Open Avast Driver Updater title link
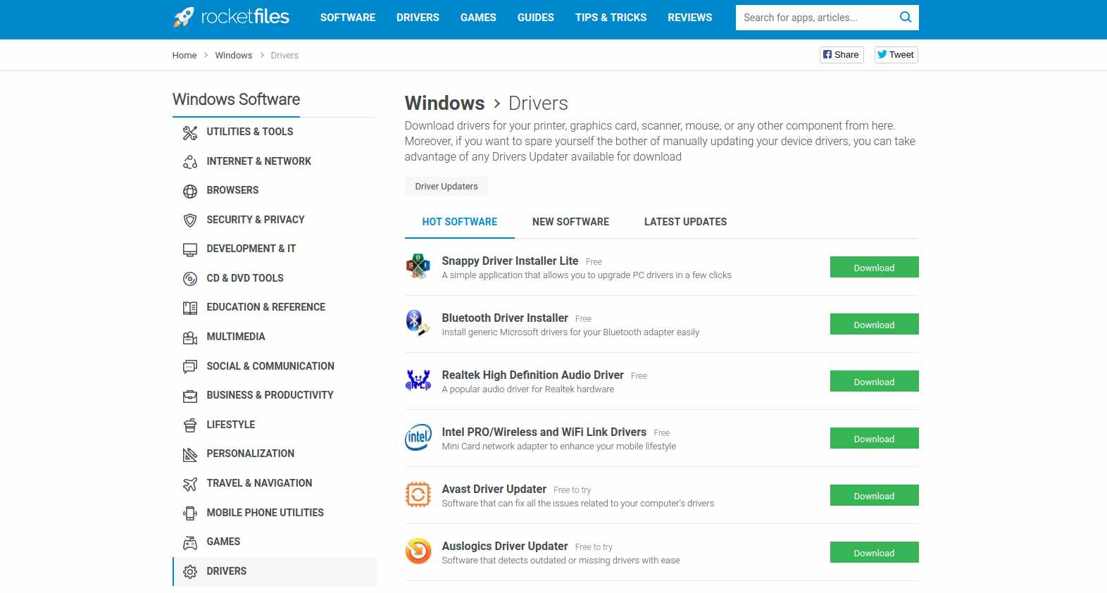 pyautogui.click(x=494, y=489)
